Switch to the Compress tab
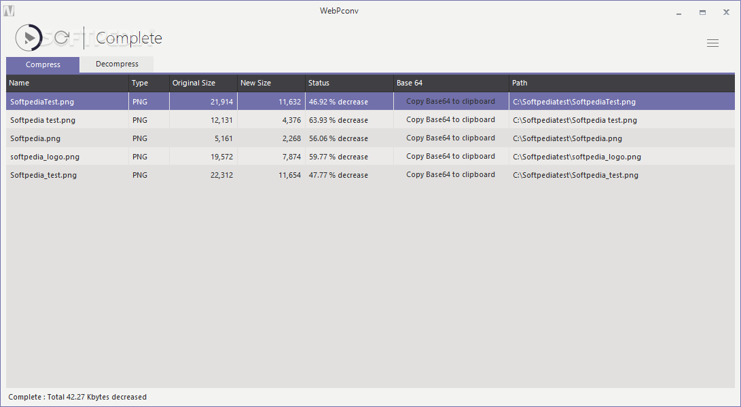 43,64
